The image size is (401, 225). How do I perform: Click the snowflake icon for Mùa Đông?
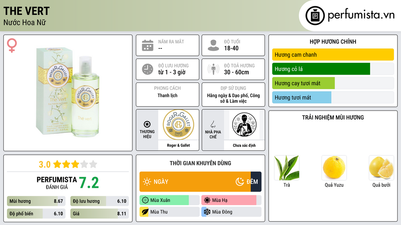point(207,212)
